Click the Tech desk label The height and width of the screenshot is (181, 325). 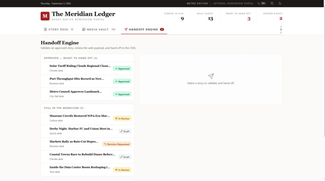pyautogui.click(x=54, y=172)
